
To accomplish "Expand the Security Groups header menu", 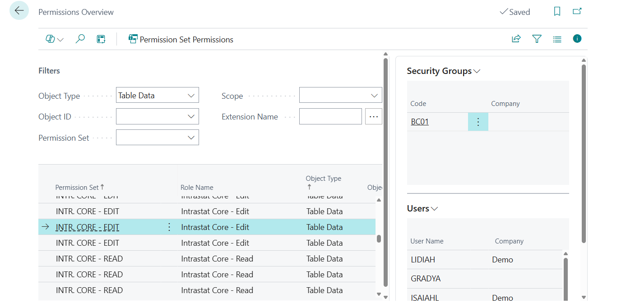I will 478,70.
